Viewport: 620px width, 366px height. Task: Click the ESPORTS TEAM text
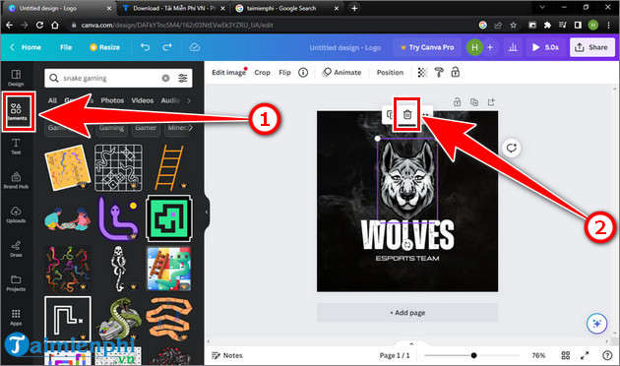tap(407, 259)
